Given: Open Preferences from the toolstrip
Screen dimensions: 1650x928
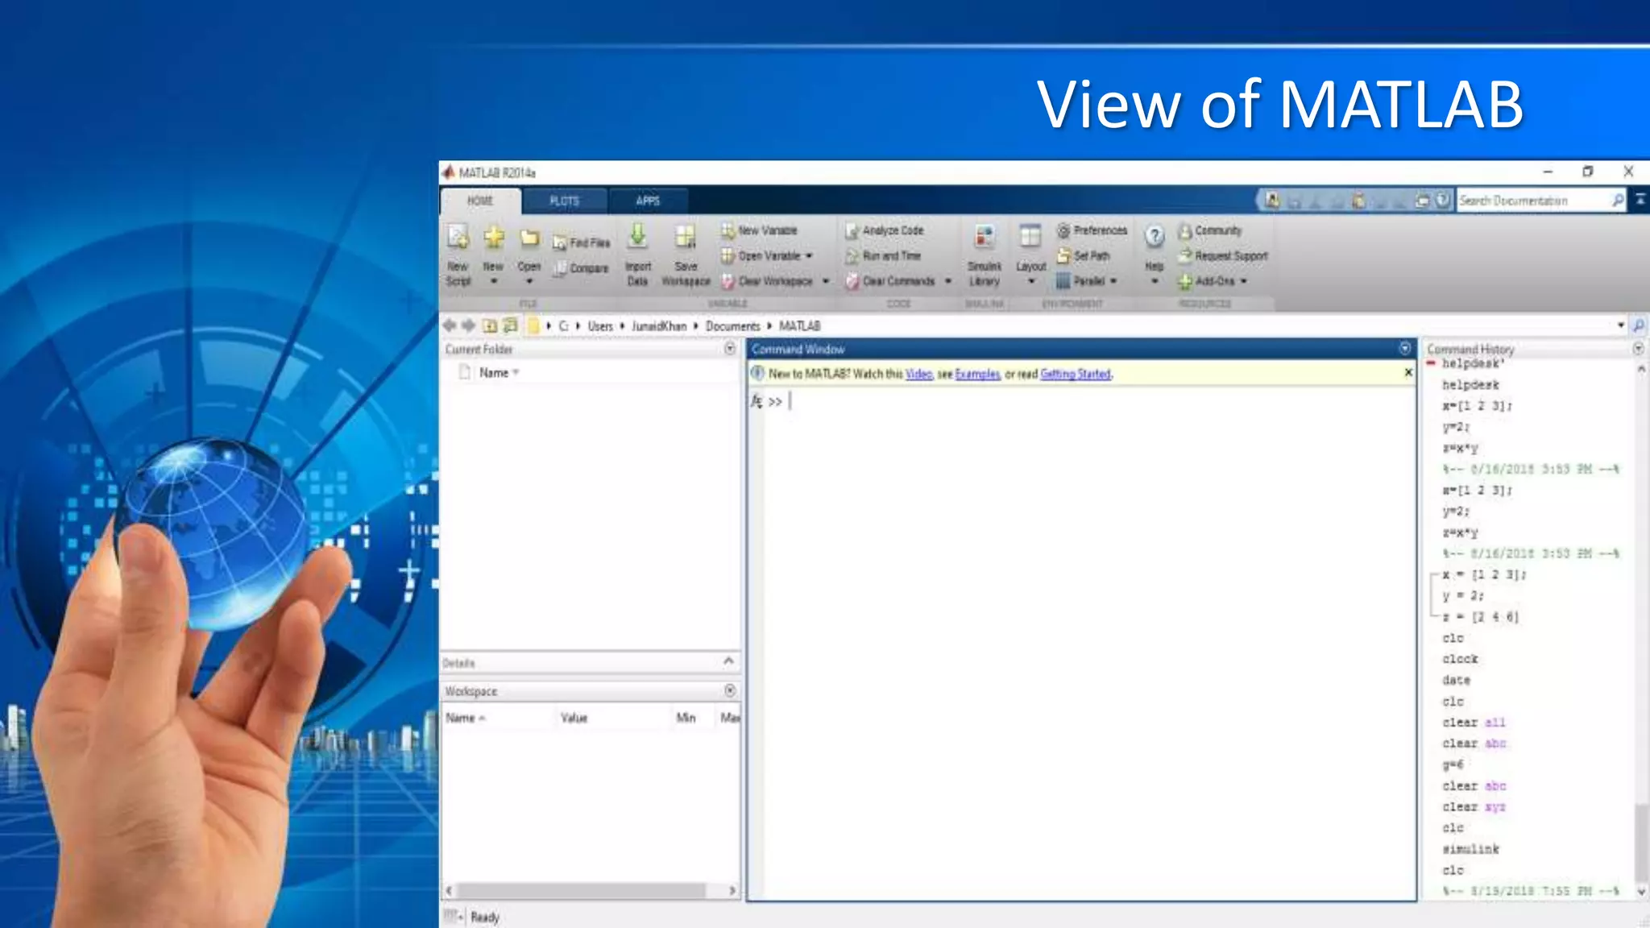Looking at the screenshot, I should [1092, 230].
